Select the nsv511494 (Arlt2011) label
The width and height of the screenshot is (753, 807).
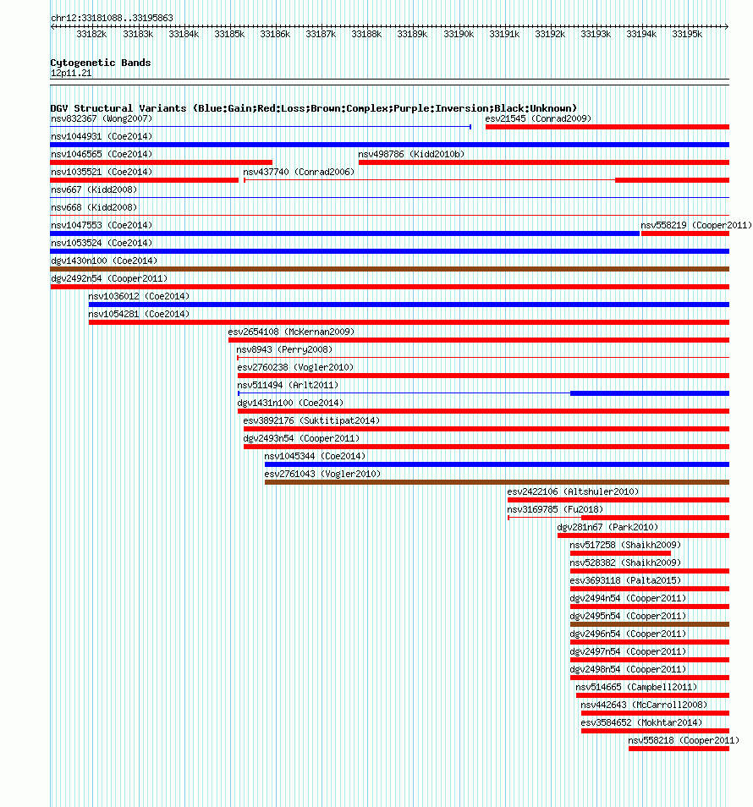(288, 385)
